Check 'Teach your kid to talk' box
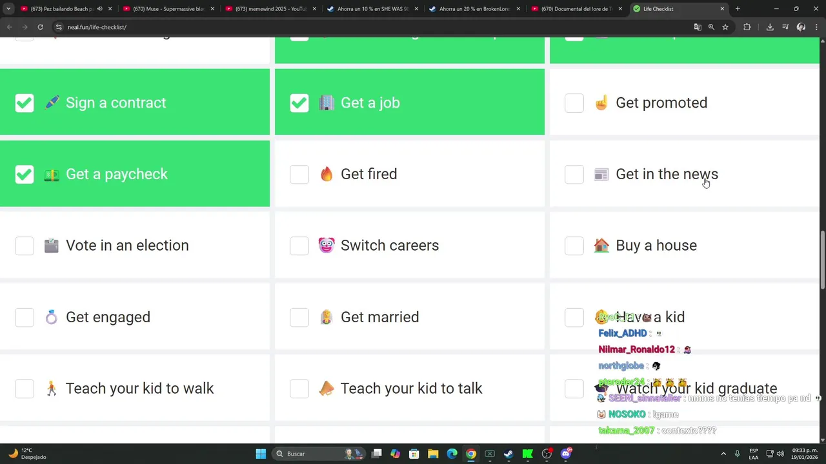Image resolution: width=826 pixels, height=464 pixels. pos(299,389)
